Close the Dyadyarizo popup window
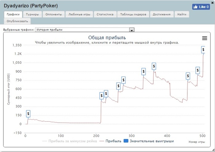This screenshot has width=215, height=152. click(x=213, y=2)
